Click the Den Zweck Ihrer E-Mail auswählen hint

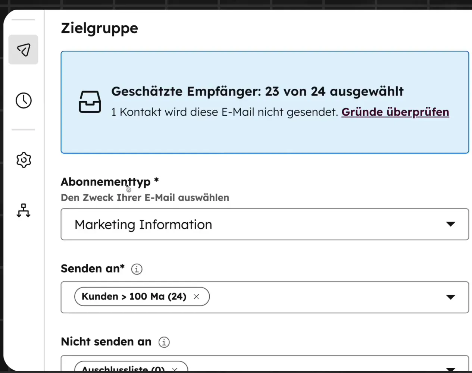pyautogui.click(x=145, y=198)
